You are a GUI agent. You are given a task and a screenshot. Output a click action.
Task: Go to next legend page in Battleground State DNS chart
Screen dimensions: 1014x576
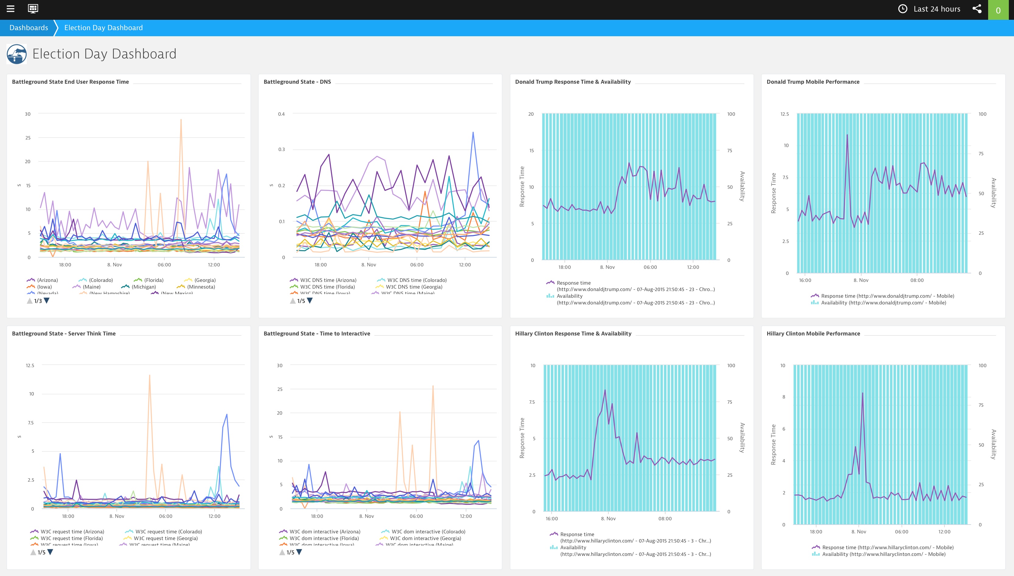[x=310, y=301]
